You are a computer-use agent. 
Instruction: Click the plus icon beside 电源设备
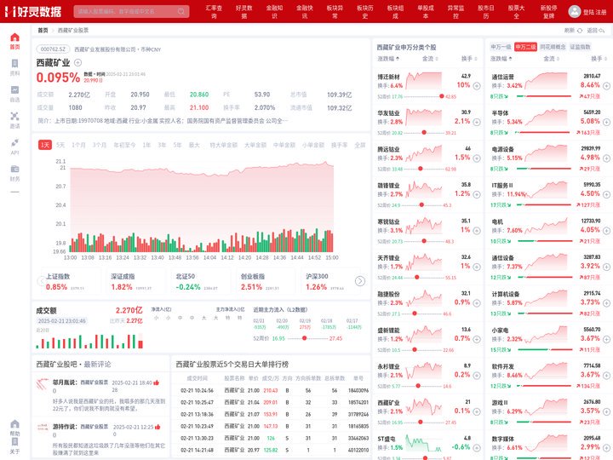(606, 158)
